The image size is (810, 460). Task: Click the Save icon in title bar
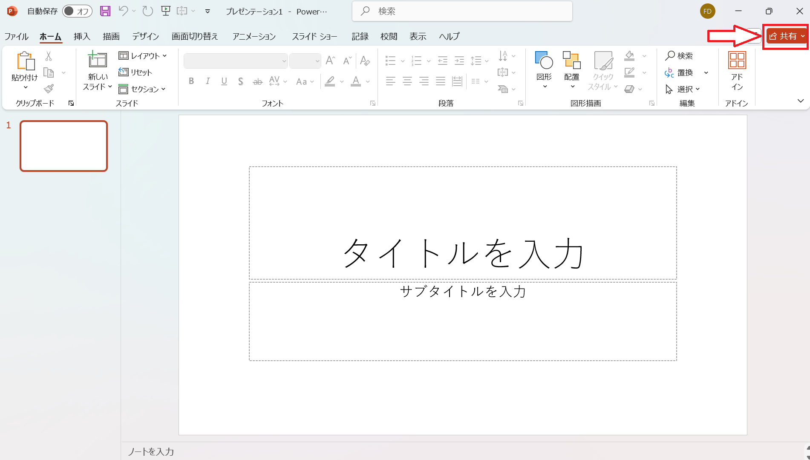[x=105, y=11]
